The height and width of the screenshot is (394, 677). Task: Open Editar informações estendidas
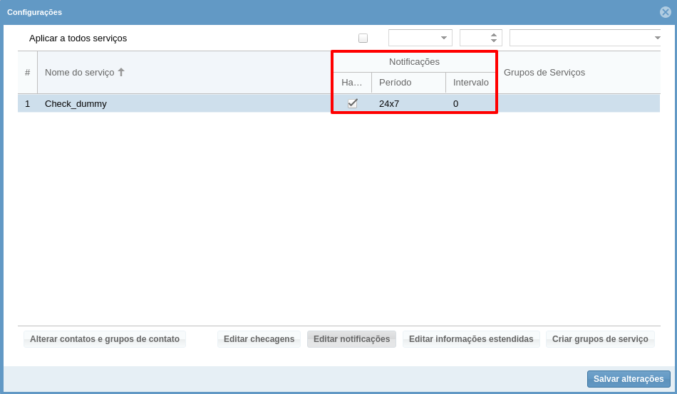pyautogui.click(x=471, y=339)
